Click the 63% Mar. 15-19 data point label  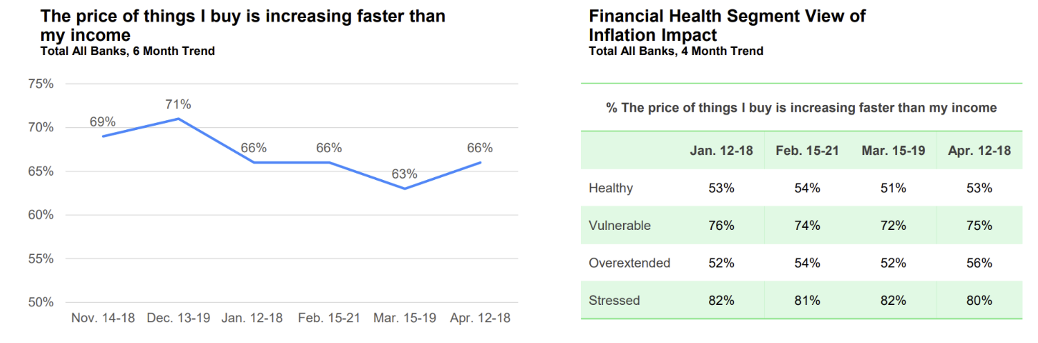pyautogui.click(x=404, y=174)
